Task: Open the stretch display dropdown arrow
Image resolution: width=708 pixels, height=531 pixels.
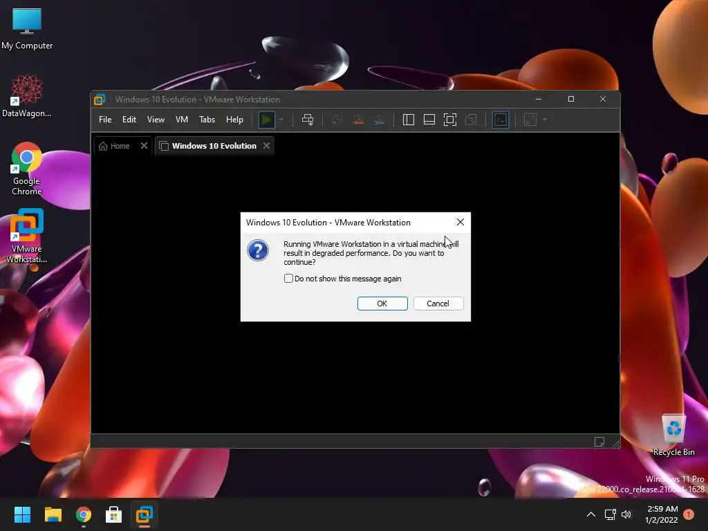Action: (x=545, y=120)
